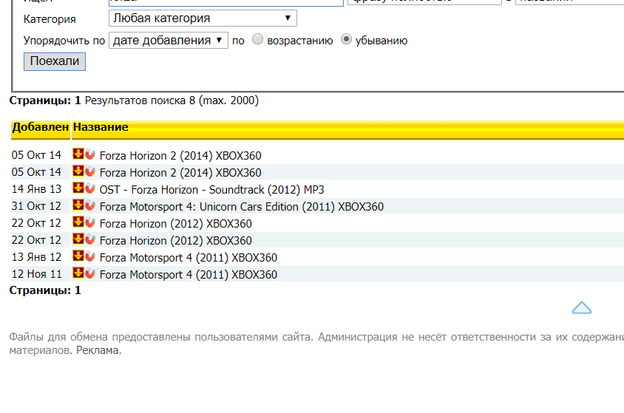The height and width of the screenshot is (413, 624).
Task: Click the Поехали search button
Action: [x=55, y=61]
